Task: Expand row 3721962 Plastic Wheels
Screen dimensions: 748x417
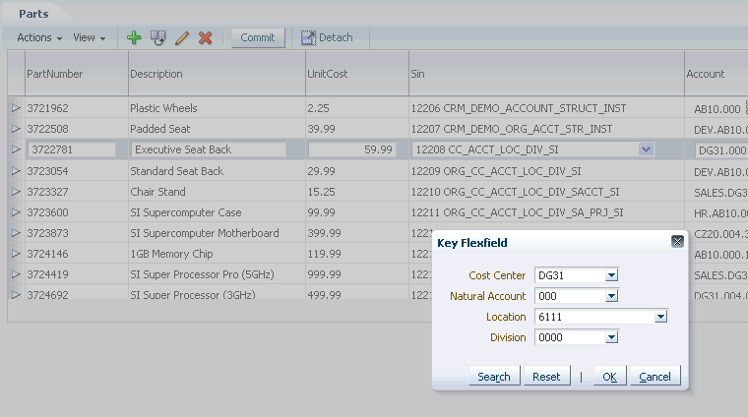Action: (16, 108)
